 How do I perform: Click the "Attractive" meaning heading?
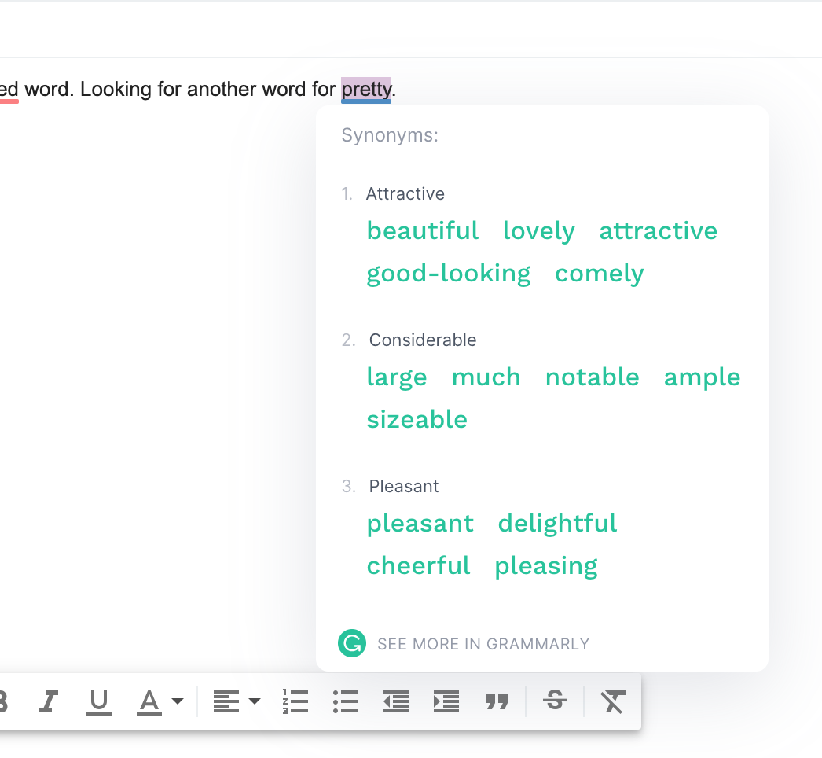pos(405,193)
